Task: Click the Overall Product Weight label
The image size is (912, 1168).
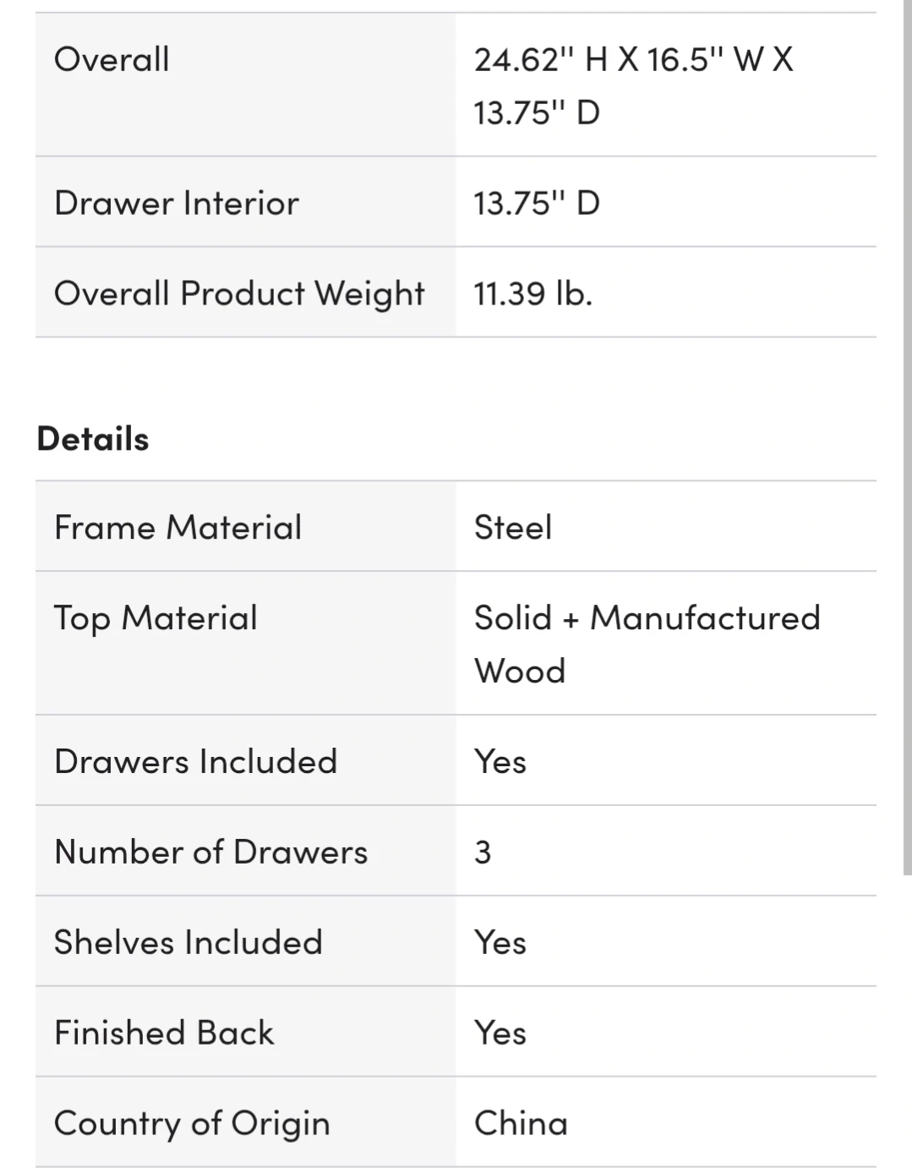Action: [239, 293]
